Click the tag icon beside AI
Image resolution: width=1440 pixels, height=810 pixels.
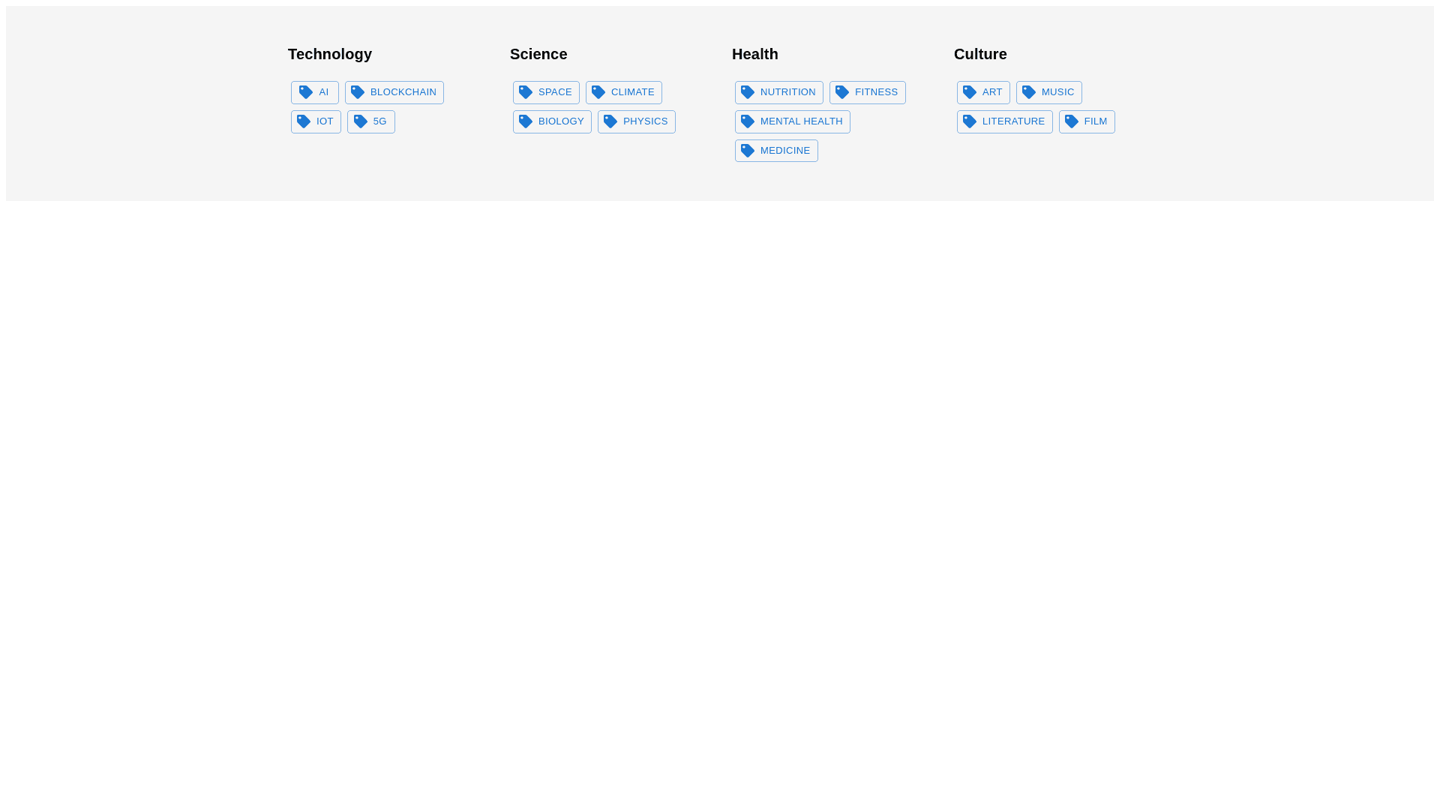tap(306, 92)
